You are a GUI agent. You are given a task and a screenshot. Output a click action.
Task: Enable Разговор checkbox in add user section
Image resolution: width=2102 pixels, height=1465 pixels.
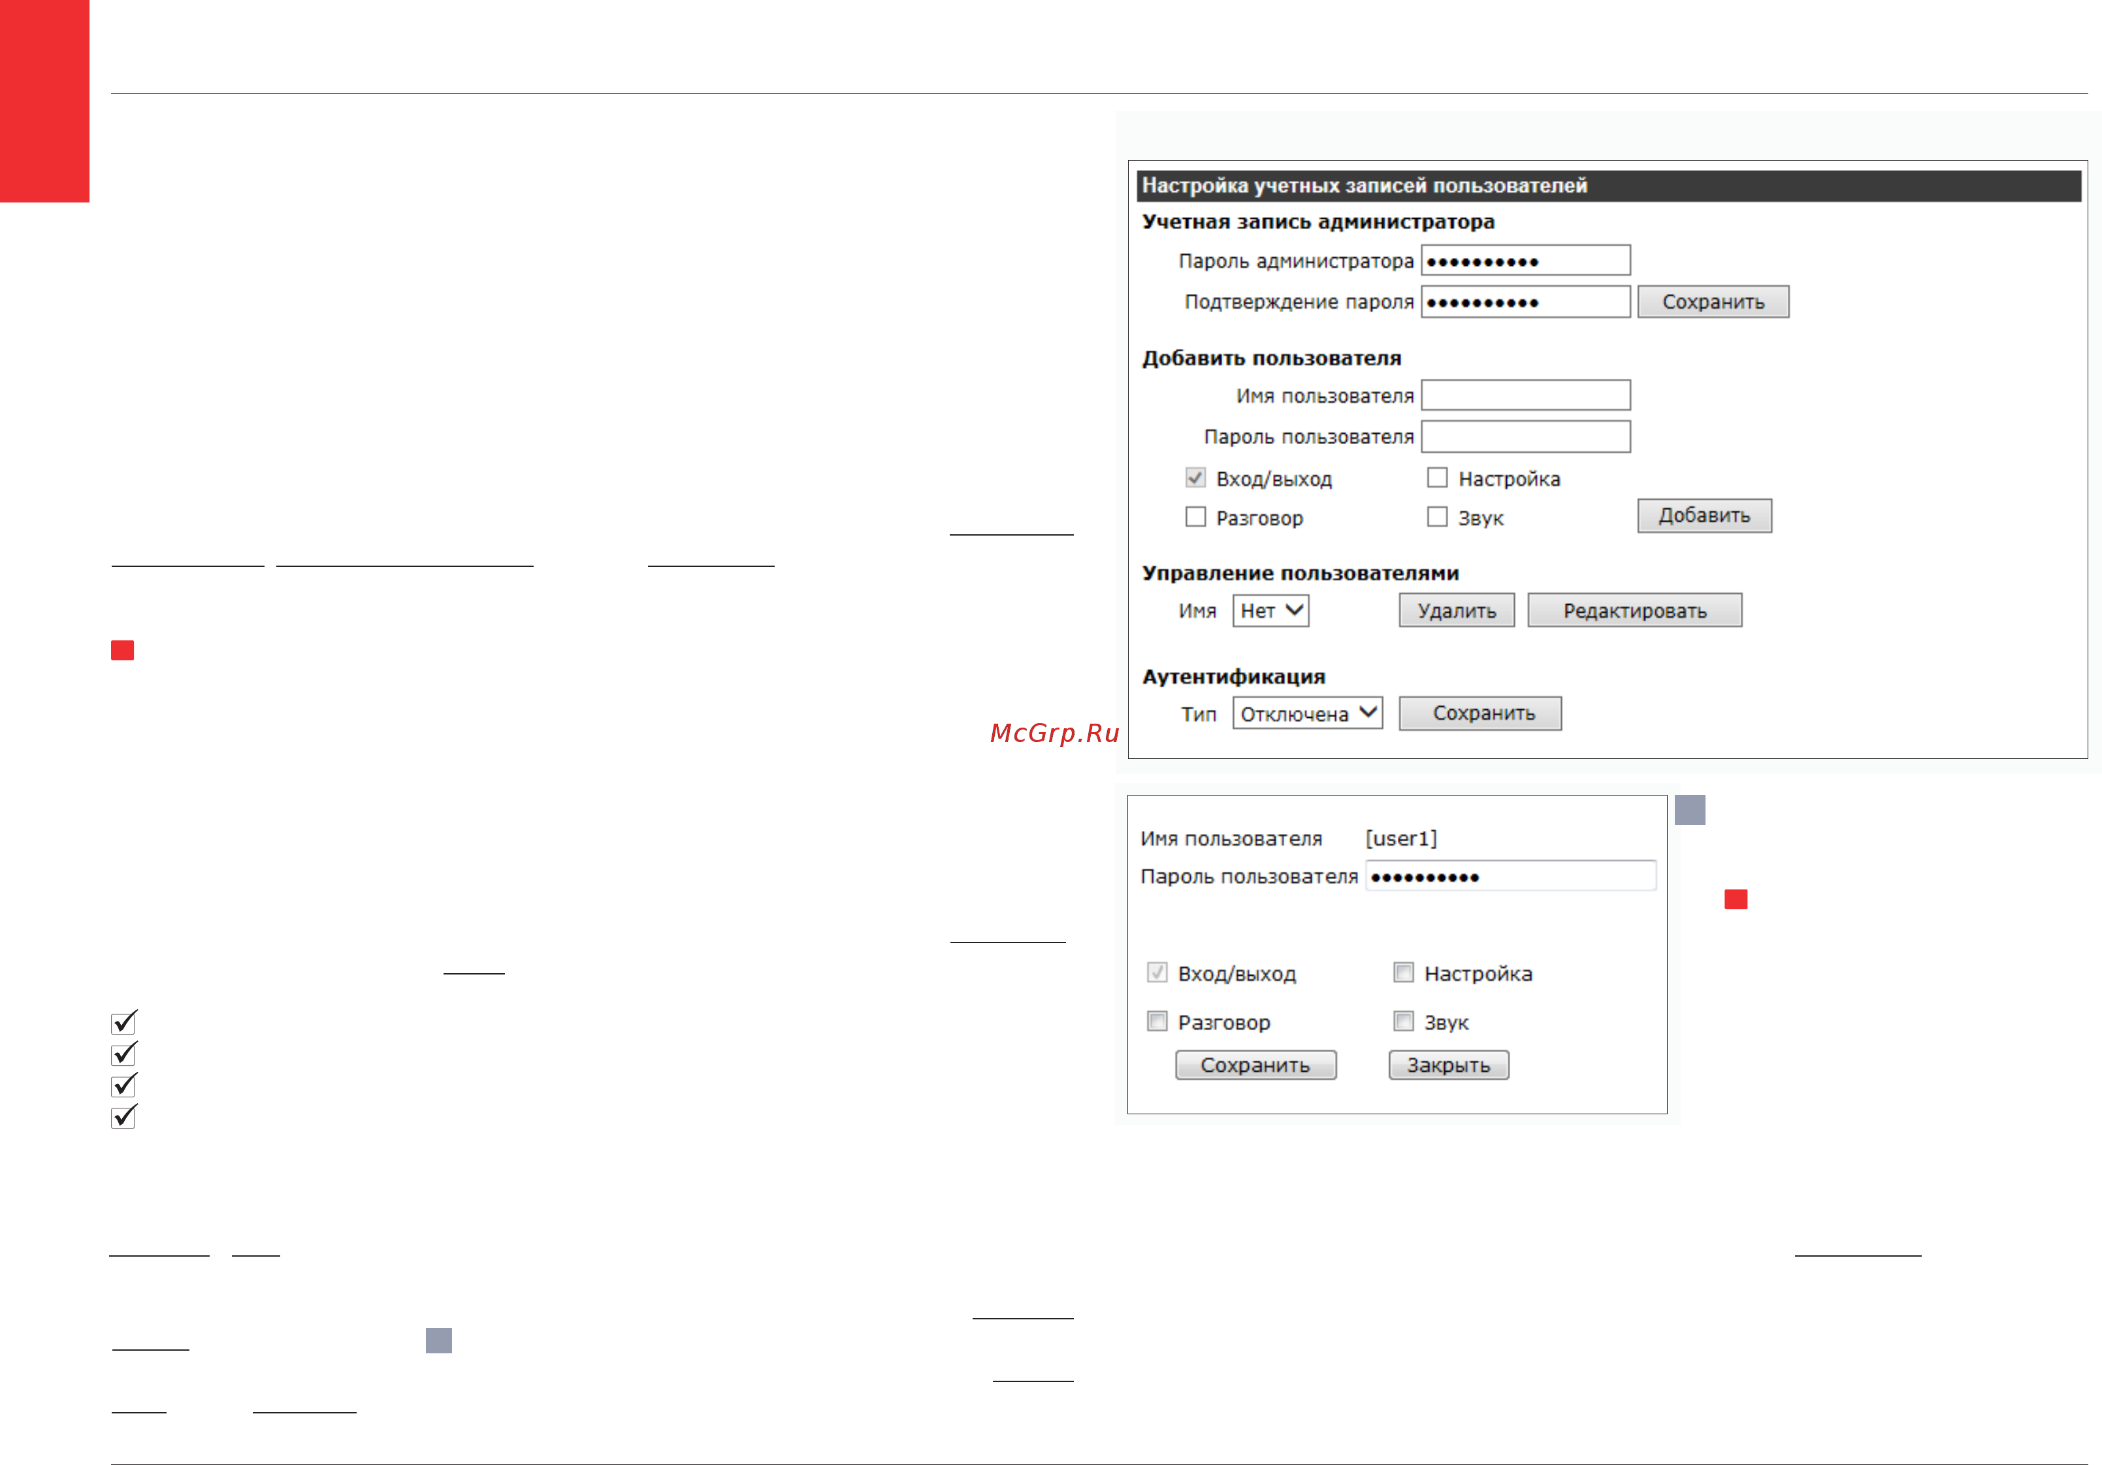[x=1195, y=517]
